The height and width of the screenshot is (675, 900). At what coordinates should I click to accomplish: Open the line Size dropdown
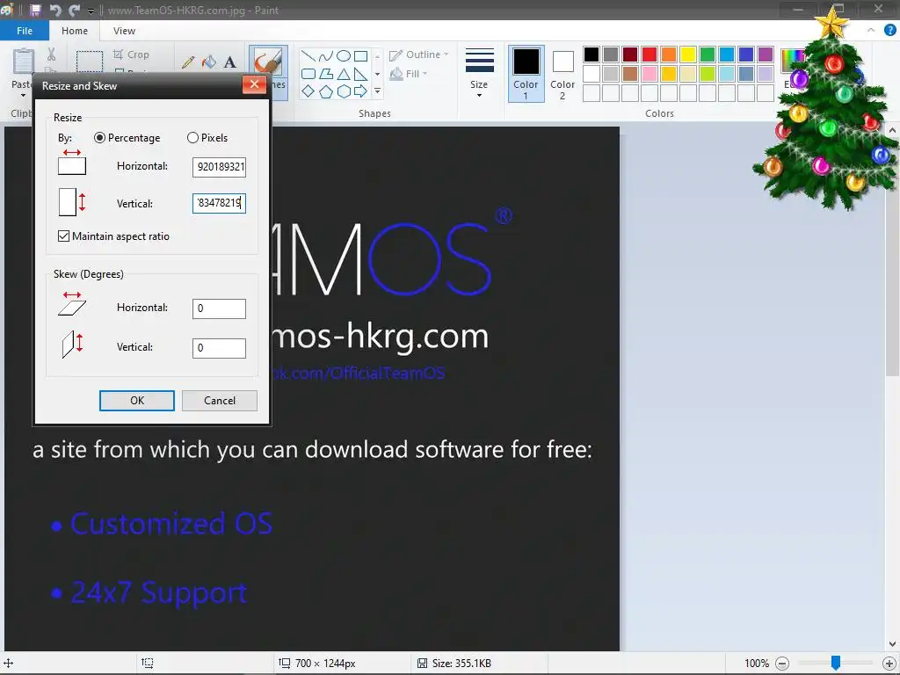479,72
